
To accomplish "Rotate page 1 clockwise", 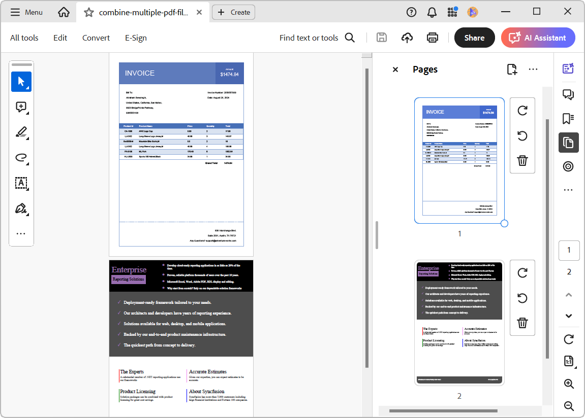I will 522,111.
